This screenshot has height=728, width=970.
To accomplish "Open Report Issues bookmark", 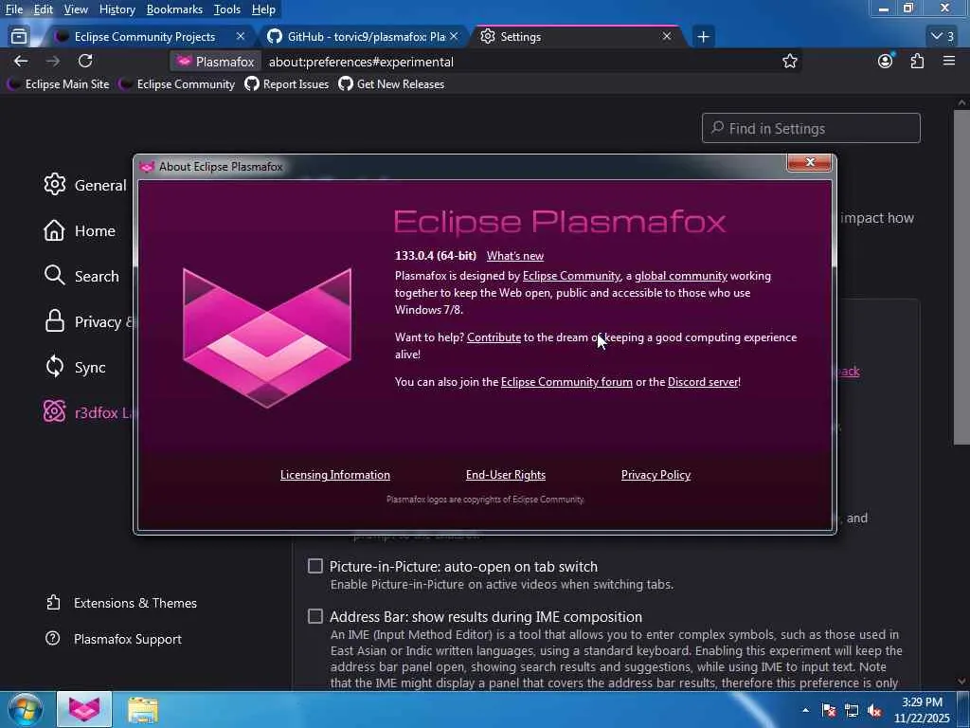I will (286, 84).
